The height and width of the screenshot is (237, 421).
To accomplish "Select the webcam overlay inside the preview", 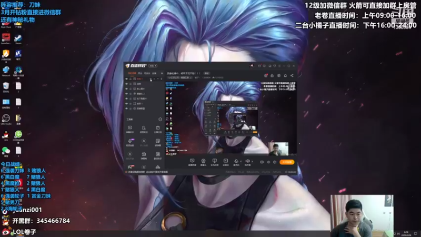I will coord(278,149).
